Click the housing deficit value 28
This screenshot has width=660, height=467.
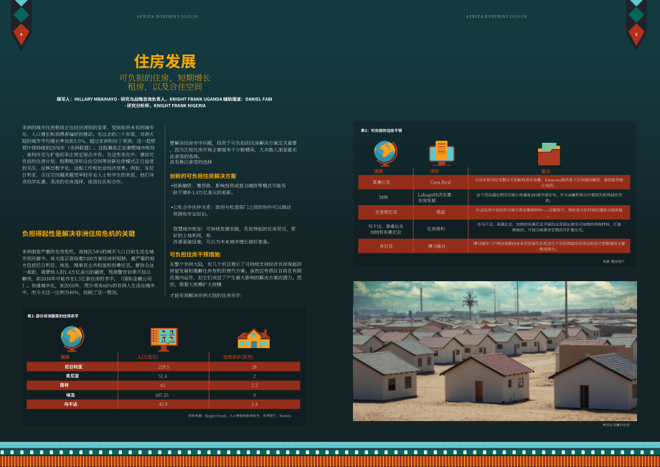coord(254,367)
